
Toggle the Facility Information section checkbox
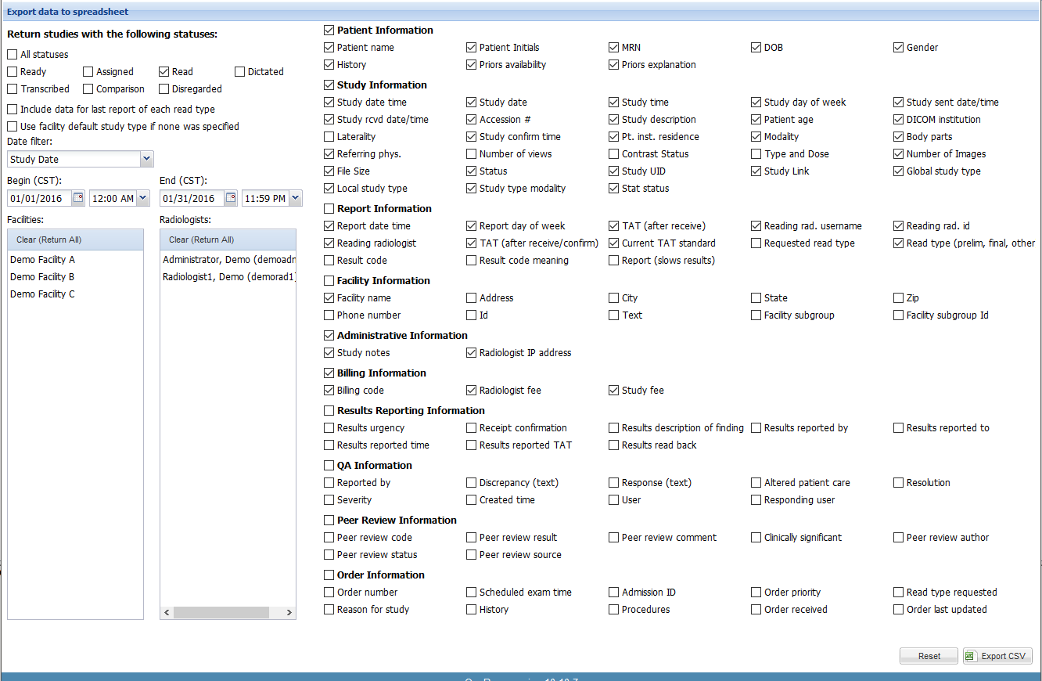(329, 281)
